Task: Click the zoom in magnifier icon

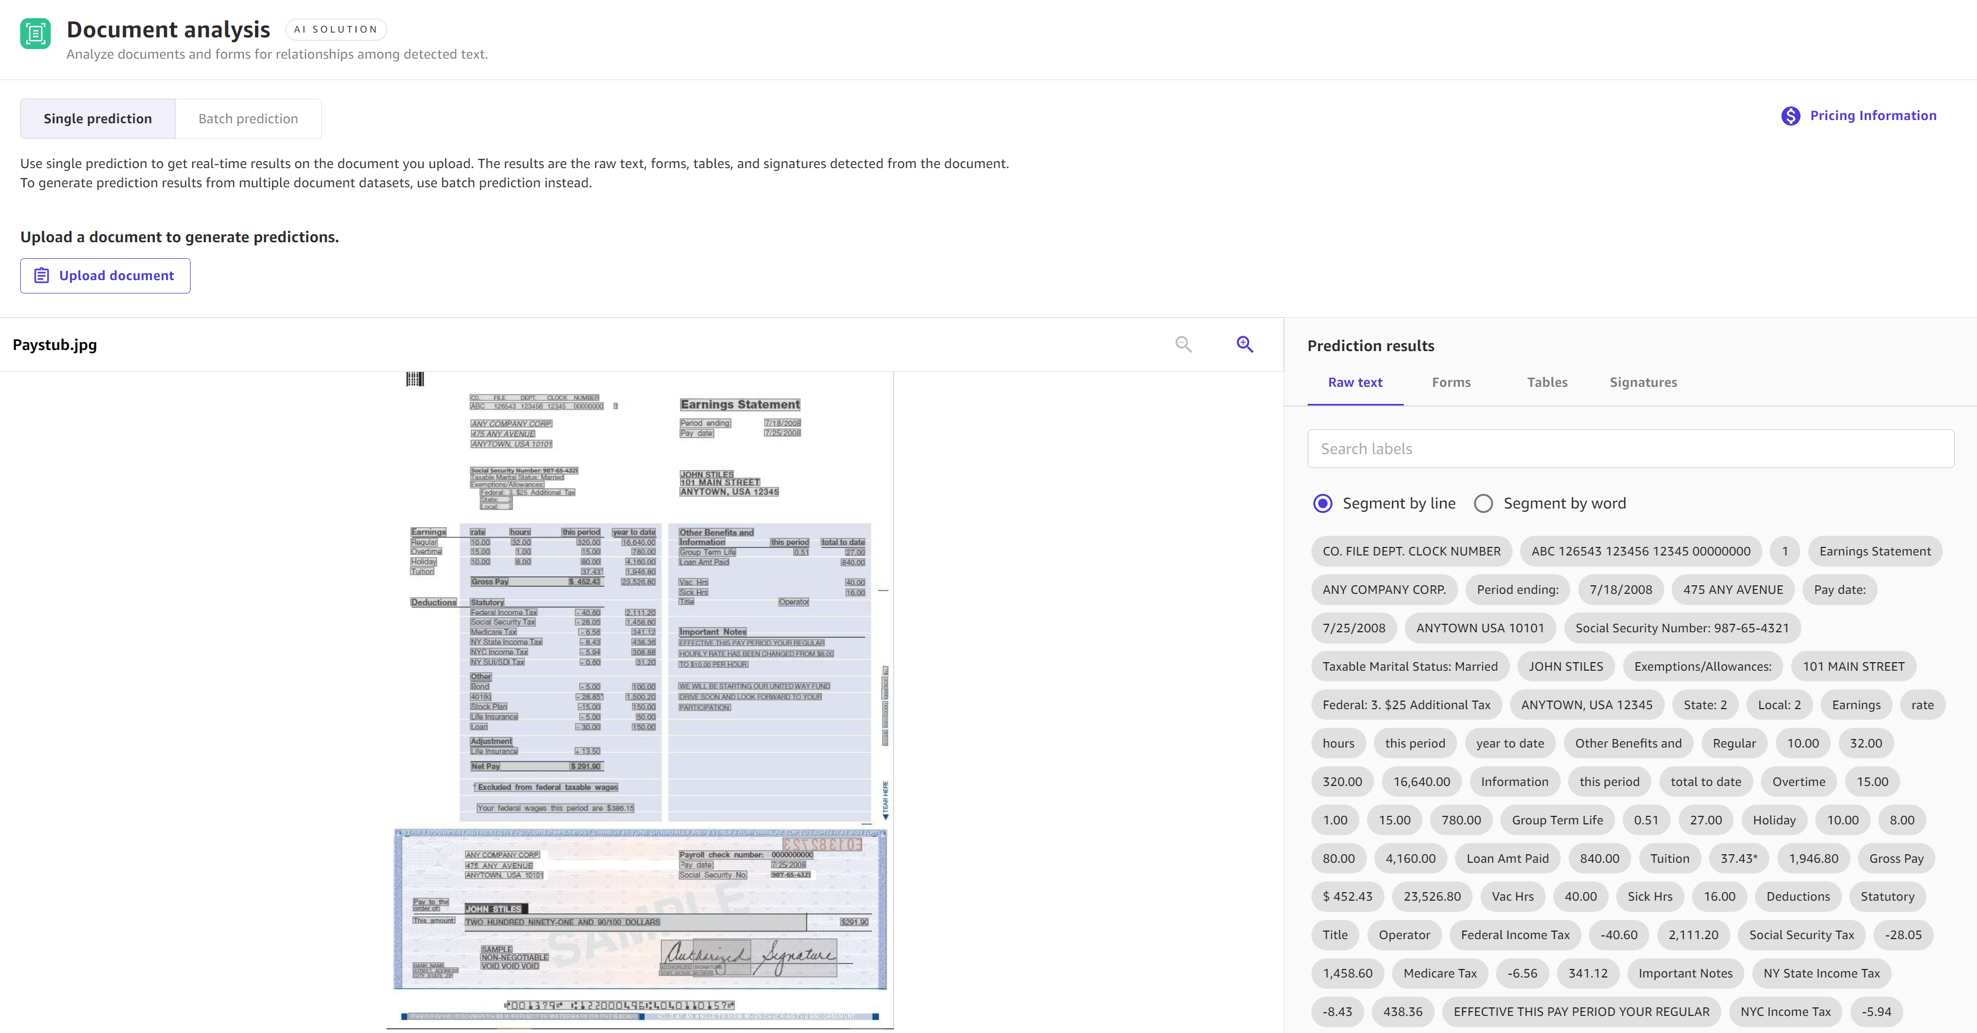Action: pyautogui.click(x=1245, y=344)
